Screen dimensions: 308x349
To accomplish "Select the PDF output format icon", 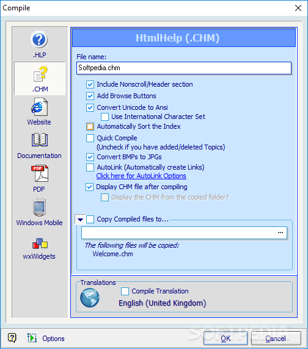I will coord(40,173).
